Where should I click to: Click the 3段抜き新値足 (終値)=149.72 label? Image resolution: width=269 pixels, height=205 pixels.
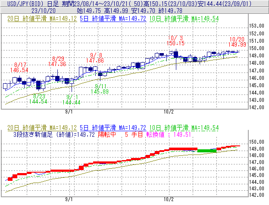(x=54, y=134)
